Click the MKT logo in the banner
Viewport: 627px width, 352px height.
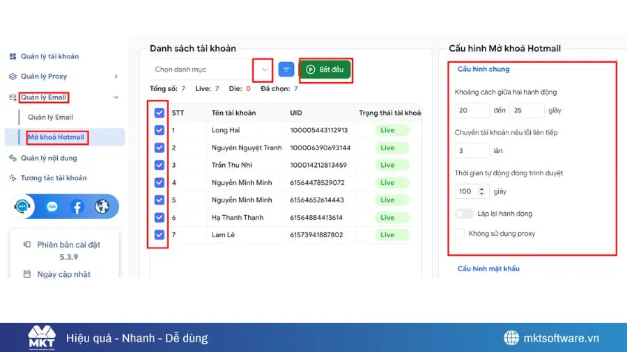[42, 337]
